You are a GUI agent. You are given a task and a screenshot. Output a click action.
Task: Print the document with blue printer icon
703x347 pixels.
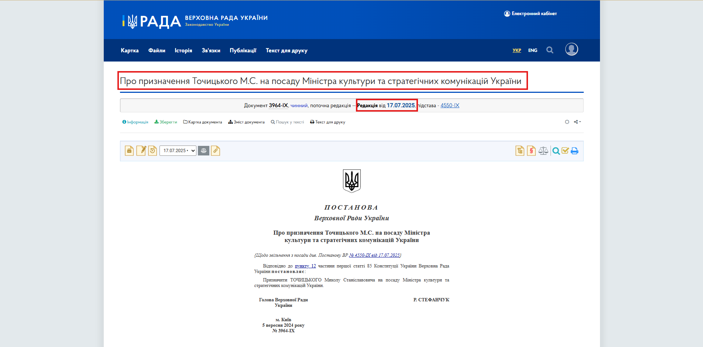(575, 151)
